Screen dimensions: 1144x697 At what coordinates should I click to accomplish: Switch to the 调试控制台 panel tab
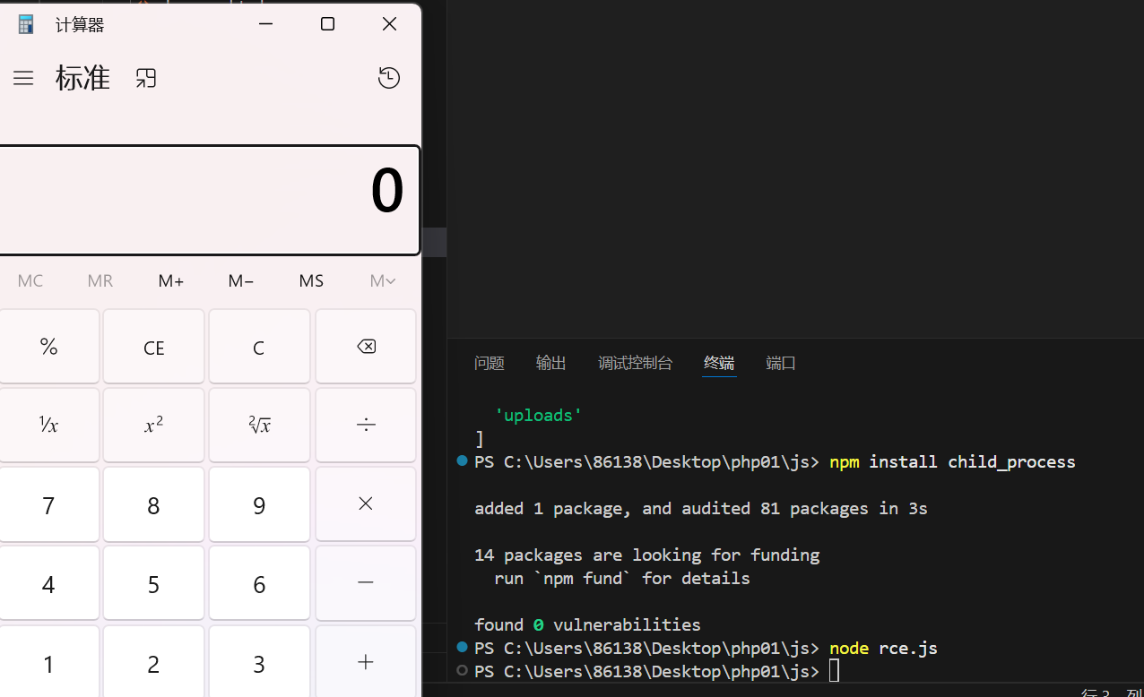pos(635,363)
